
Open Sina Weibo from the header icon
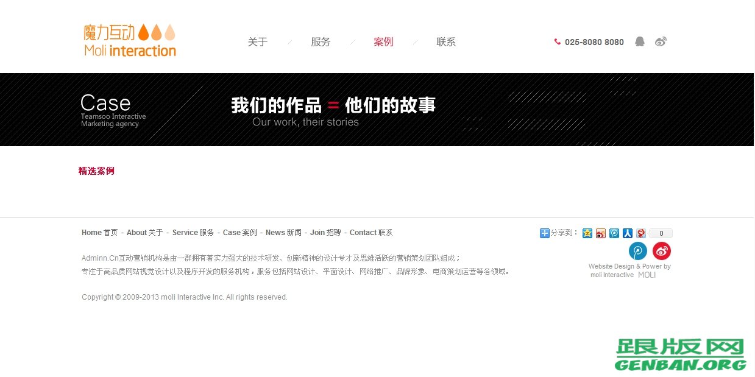(662, 41)
